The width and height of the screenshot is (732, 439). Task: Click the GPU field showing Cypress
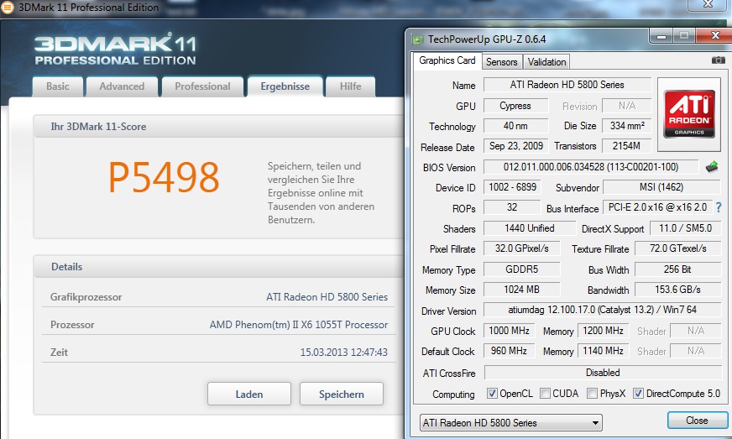click(x=515, y=106)
